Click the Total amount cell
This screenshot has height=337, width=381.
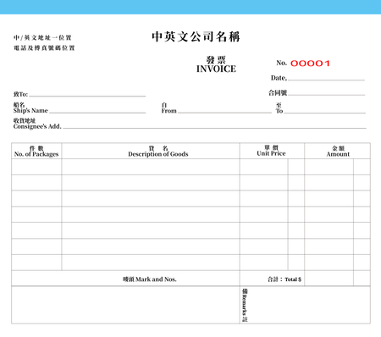(x=329, y=279)
